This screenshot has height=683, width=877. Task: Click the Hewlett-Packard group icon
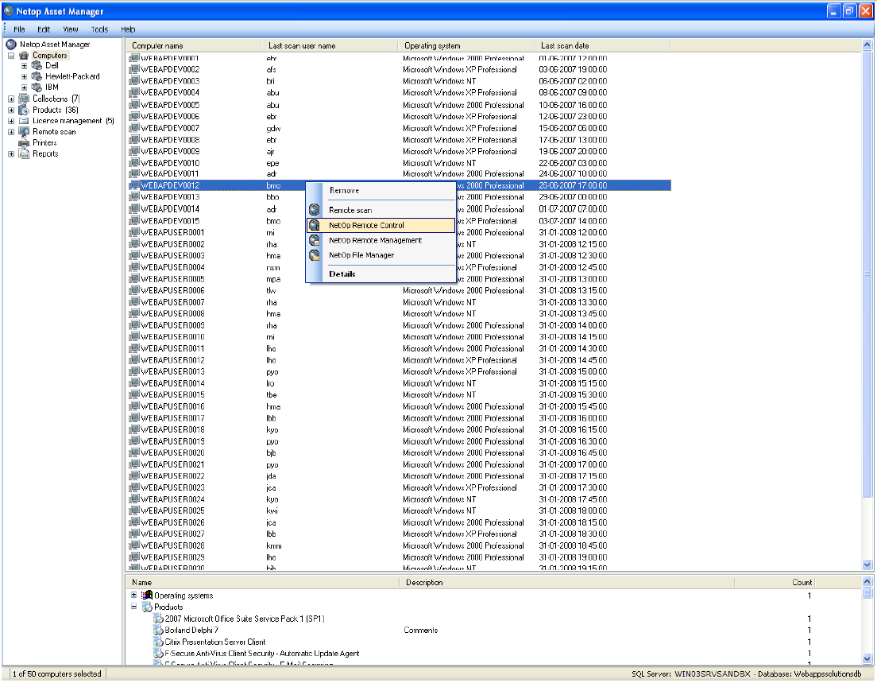tap(37, 76)
